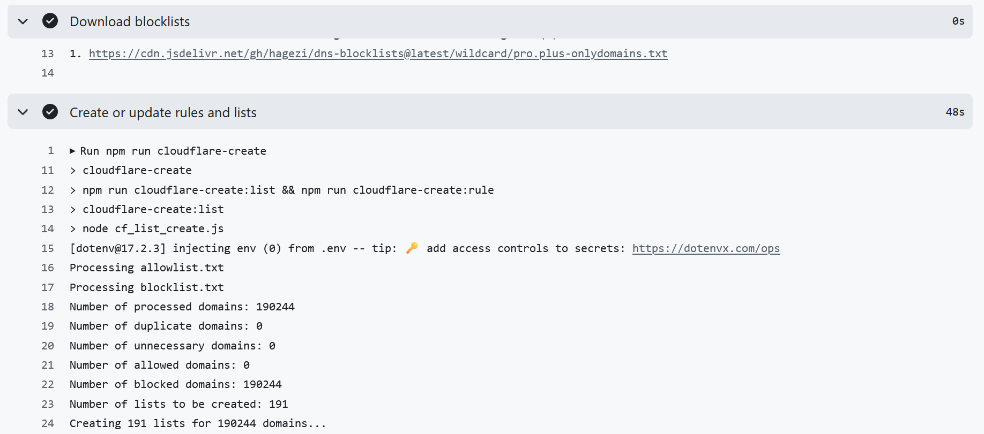Click the Download blocklists step title
The width and height of the screenshot is (984, 434).
click(130, 21)
